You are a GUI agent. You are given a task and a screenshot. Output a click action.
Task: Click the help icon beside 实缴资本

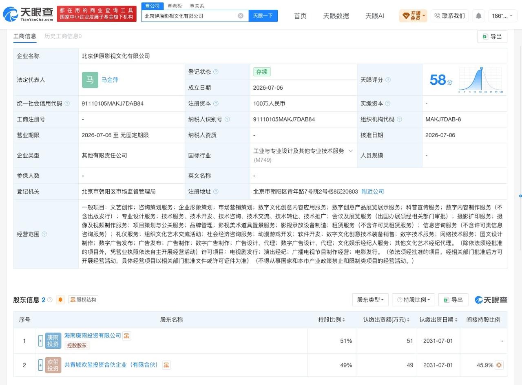click(x=388, y=103)
